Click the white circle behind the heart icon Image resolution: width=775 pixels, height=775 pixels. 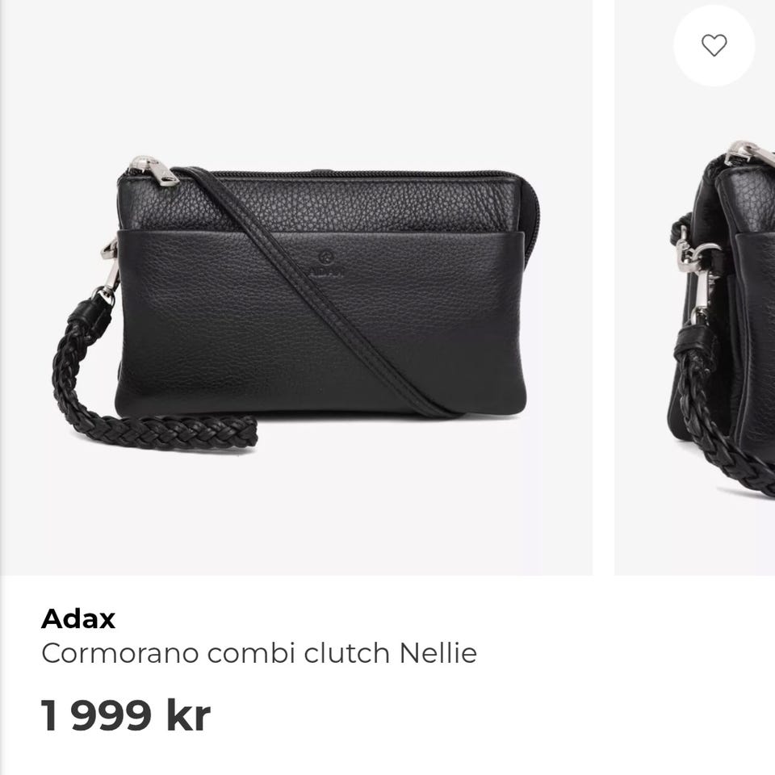point(714,45)
